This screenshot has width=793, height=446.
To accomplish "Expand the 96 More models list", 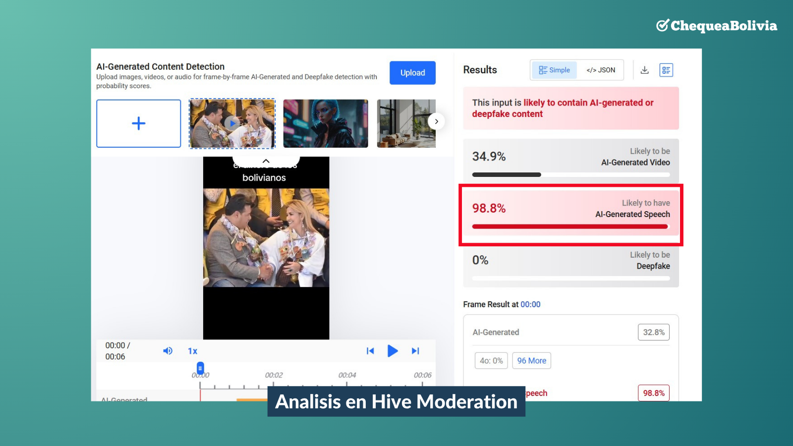I will pyautogui.click(x=531, y=361).
